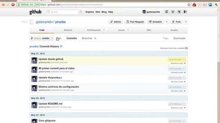This screenshot has width=220, height=123.
Task: Open the Graphs tab
Action: [174, 30]
